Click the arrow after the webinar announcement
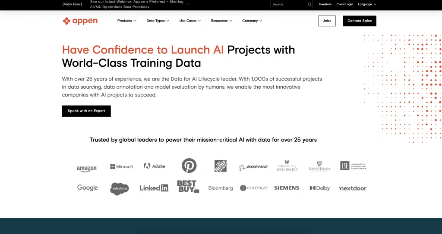 (188, 4)
